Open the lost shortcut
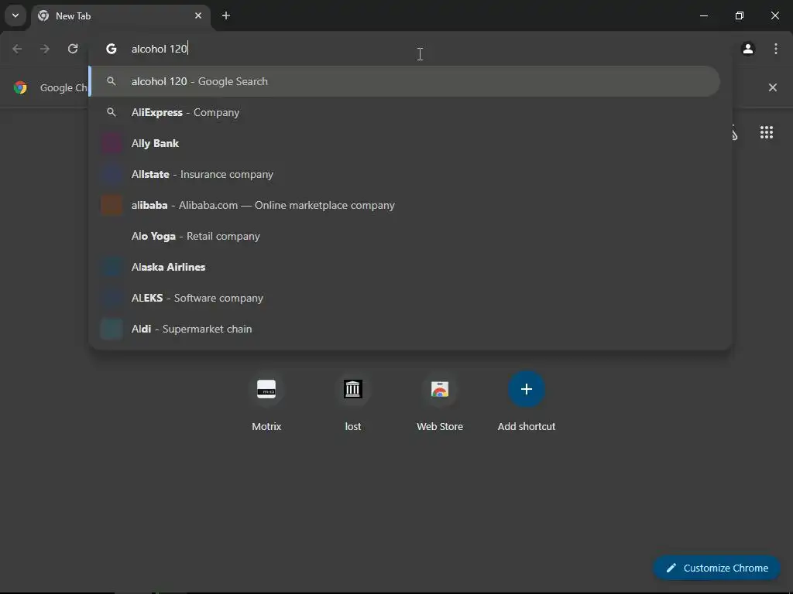 click(x=353, y=403)
